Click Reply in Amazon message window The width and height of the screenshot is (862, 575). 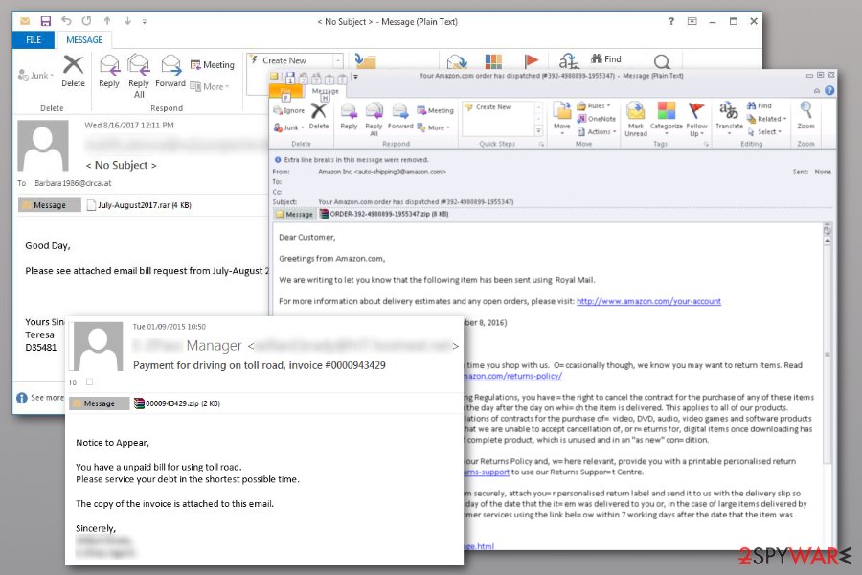coord(349,117)
